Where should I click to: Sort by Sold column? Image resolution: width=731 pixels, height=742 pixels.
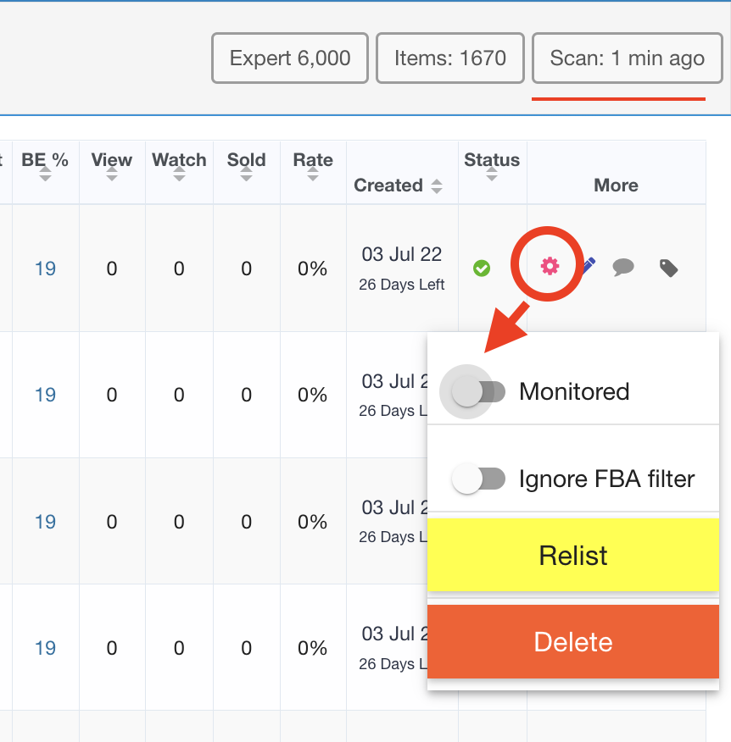point(246,174)
